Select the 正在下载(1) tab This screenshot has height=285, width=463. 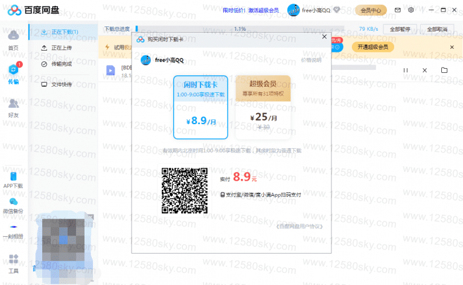(x=63, y=32)
